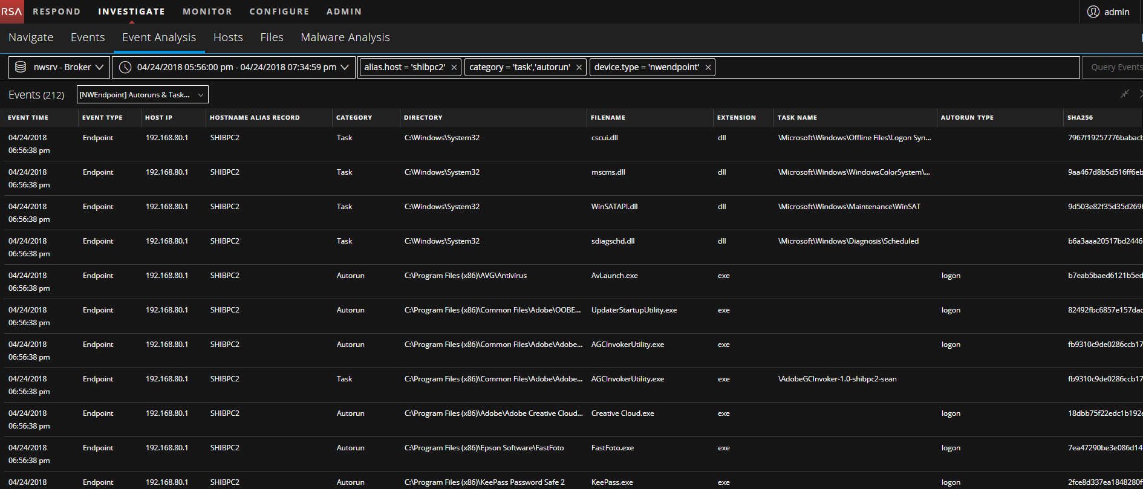This screenshot has width=1143, height=489.
Task: Click the RSA logo icon
Action: click(x=11, y=11)
